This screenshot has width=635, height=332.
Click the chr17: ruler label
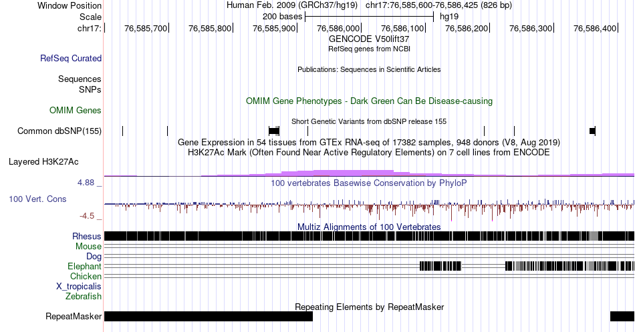pyautogui.click(x=89, y=28)
